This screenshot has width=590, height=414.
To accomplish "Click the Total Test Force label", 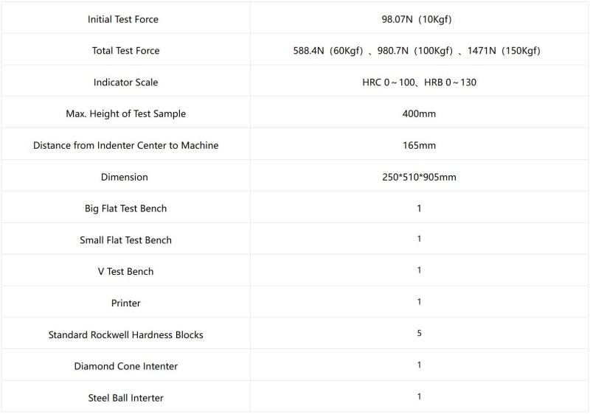I will 125,51.
